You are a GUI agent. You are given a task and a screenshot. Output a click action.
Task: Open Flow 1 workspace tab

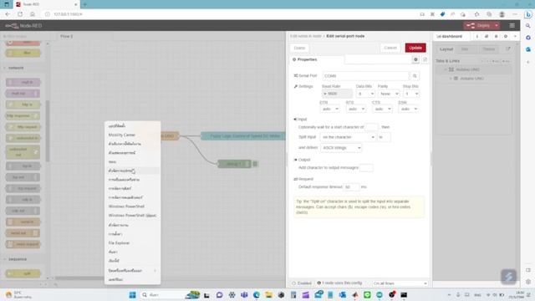pyautogui.click(x=67, y=36)
